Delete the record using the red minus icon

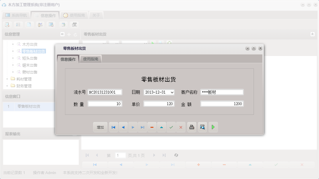click(152, 127)
